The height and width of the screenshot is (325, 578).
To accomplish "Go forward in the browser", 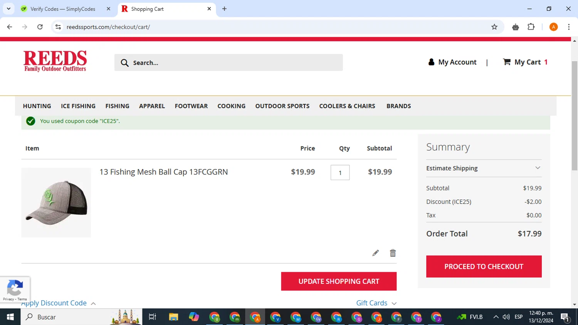I will tap(25, 27).
